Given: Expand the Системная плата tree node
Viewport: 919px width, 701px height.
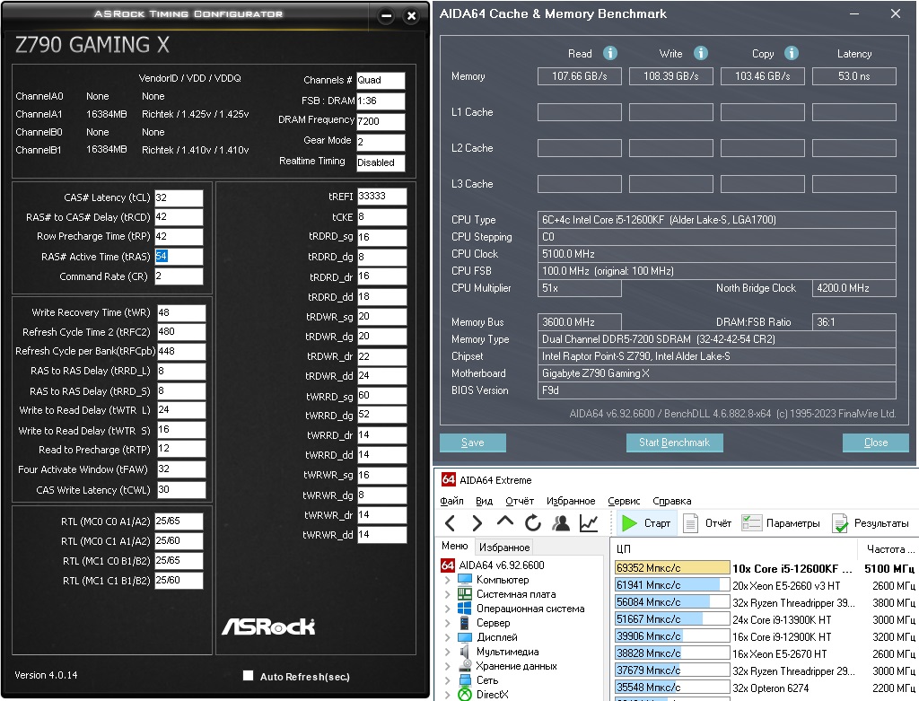Looking at the screenshot, I should tap(448, 593).
